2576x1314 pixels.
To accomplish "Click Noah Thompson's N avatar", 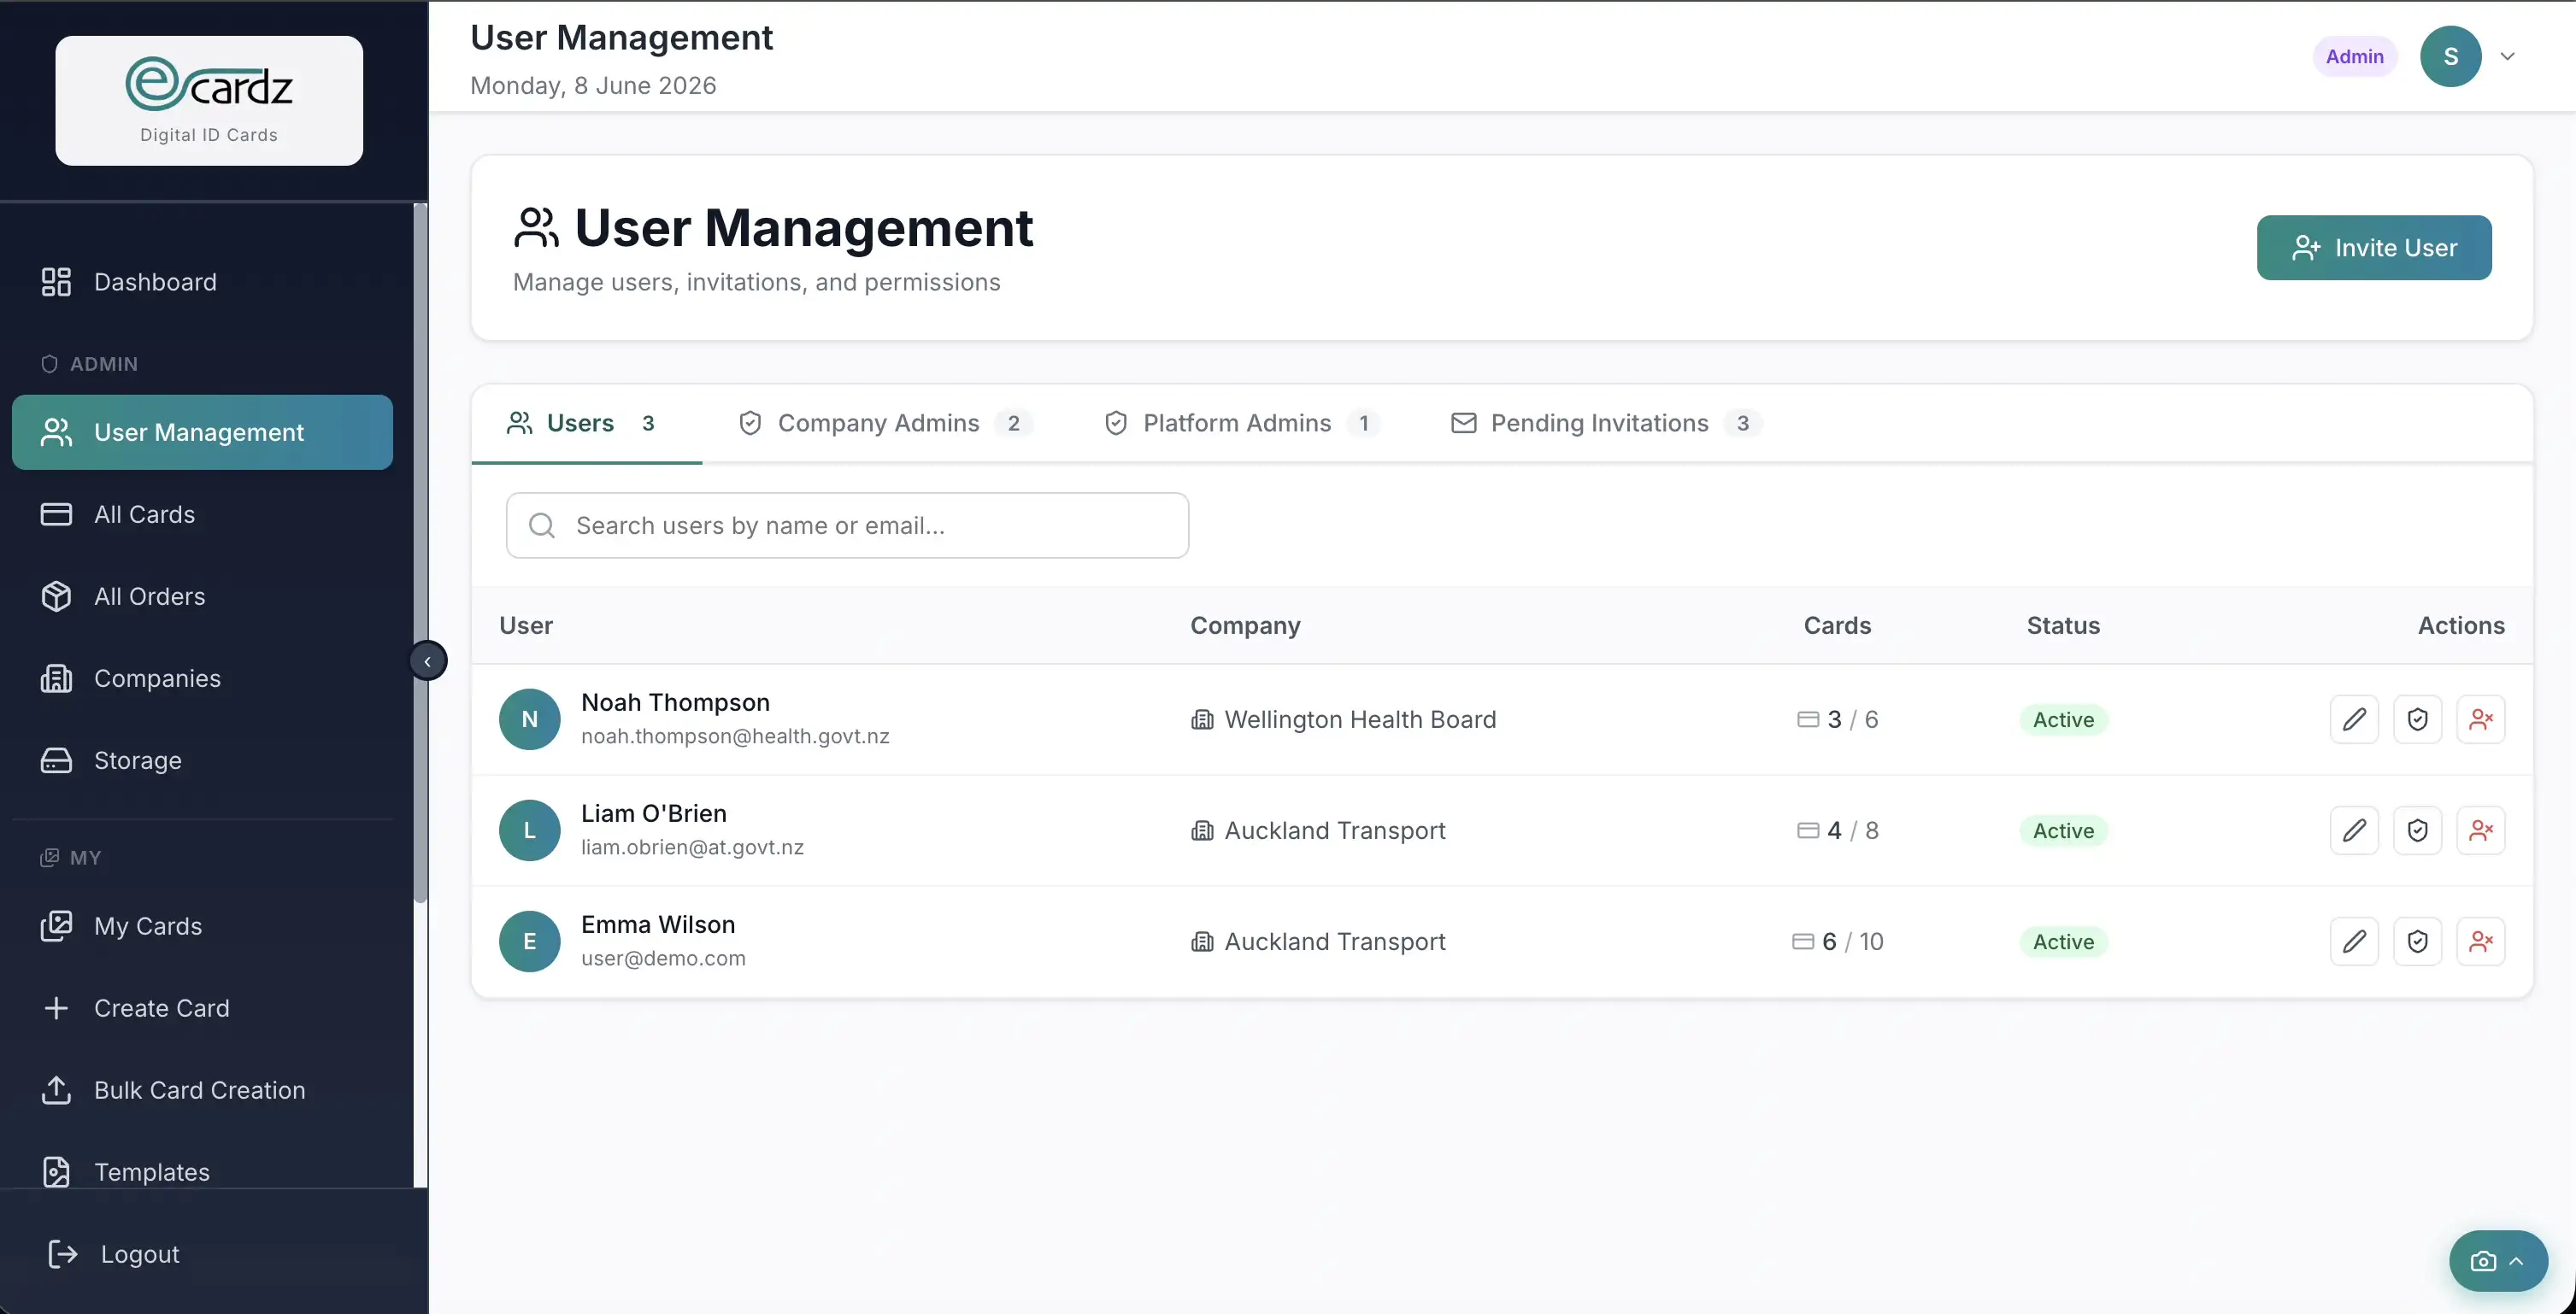I will (529, 719).
